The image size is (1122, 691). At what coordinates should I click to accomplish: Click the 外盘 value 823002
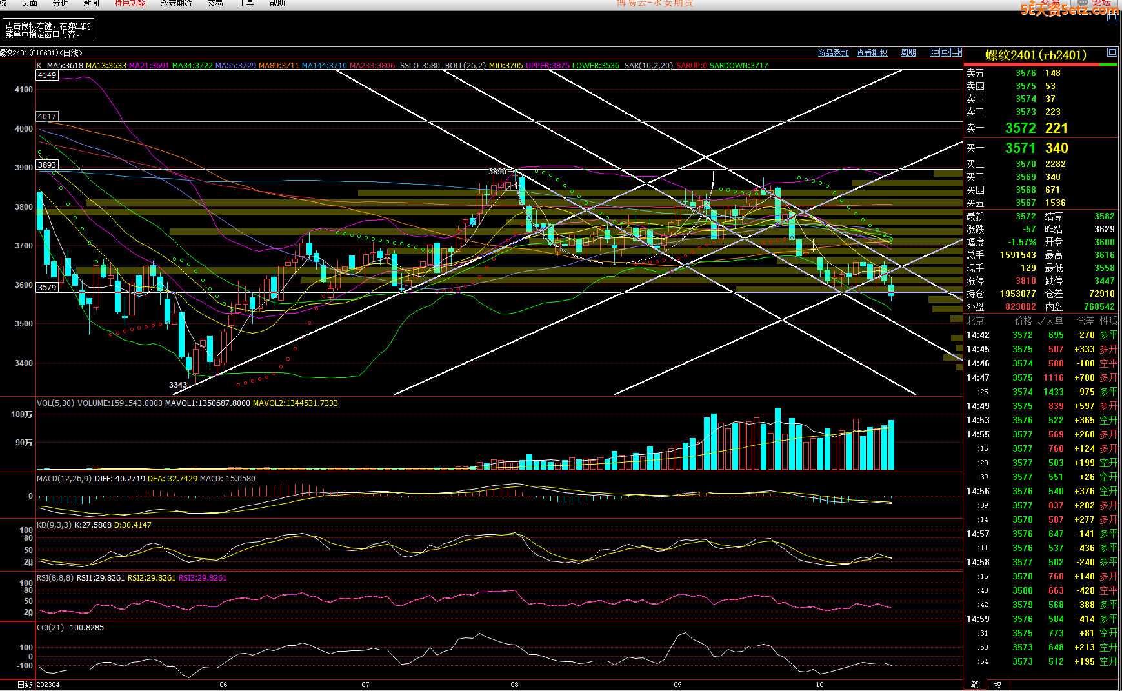[x=1020, y=306]
